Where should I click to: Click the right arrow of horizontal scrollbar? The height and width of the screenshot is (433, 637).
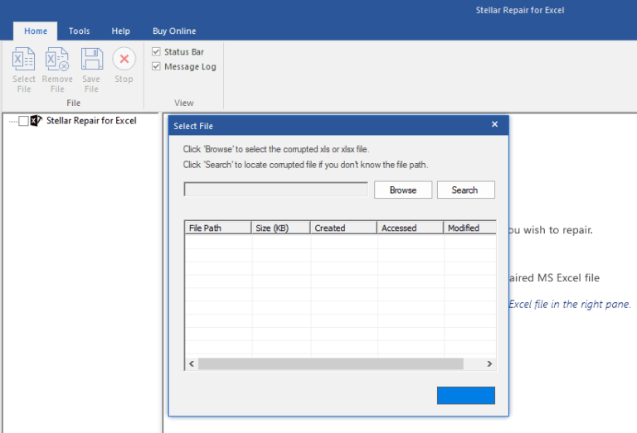[489, 363]
